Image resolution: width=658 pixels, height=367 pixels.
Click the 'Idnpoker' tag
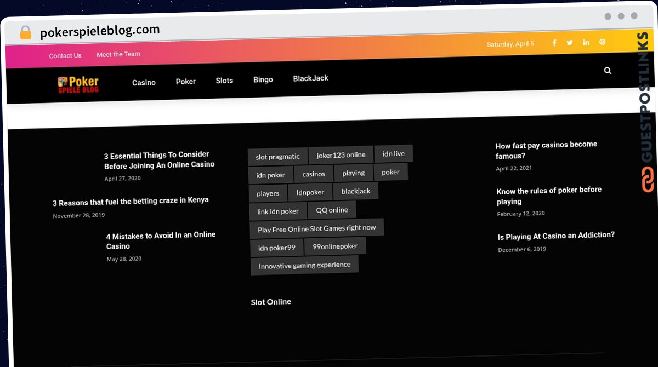[x=310, y=192]
